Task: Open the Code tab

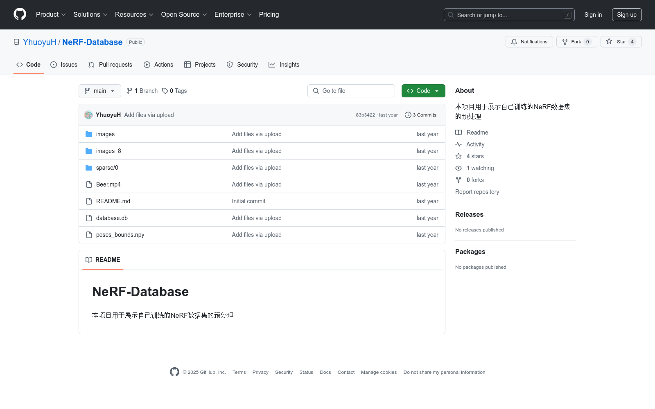Action: click(x=29, y=65)
